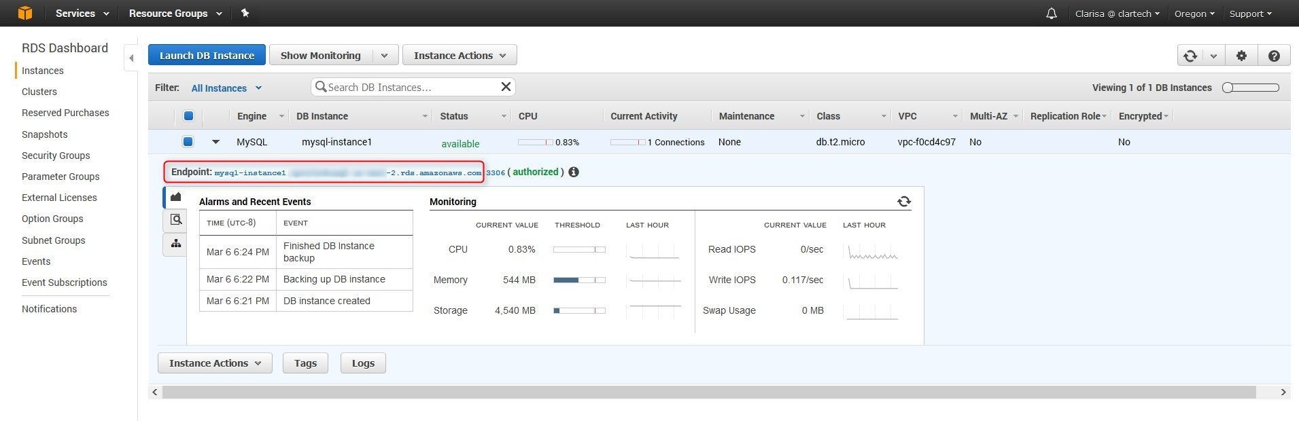Screen dimensions: 1299x421
Task: Open the AWS console home cube icon
Action: pos(25,13)
